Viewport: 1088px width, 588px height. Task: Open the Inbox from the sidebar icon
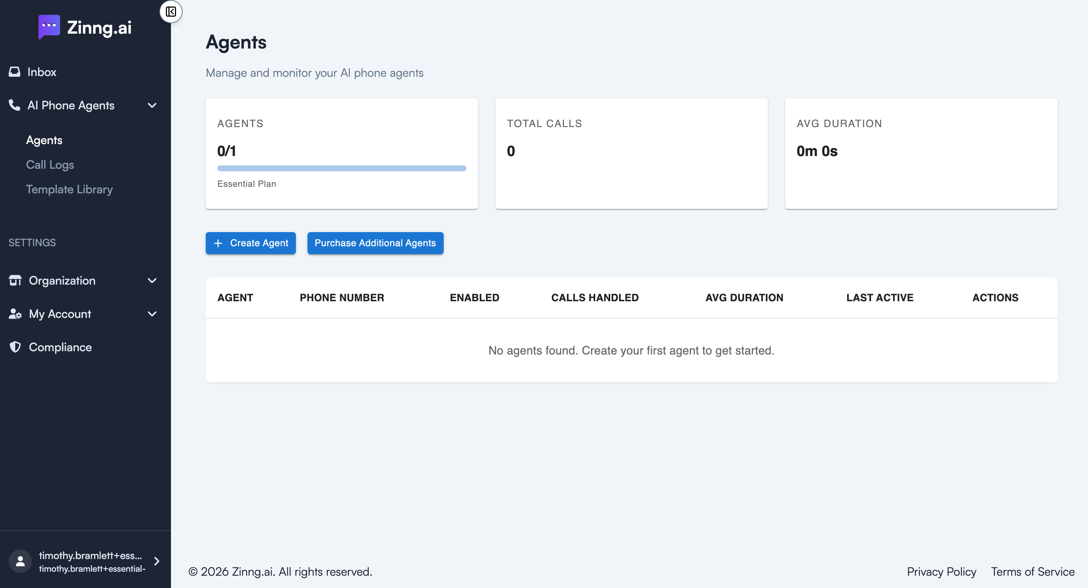[14, 71]
